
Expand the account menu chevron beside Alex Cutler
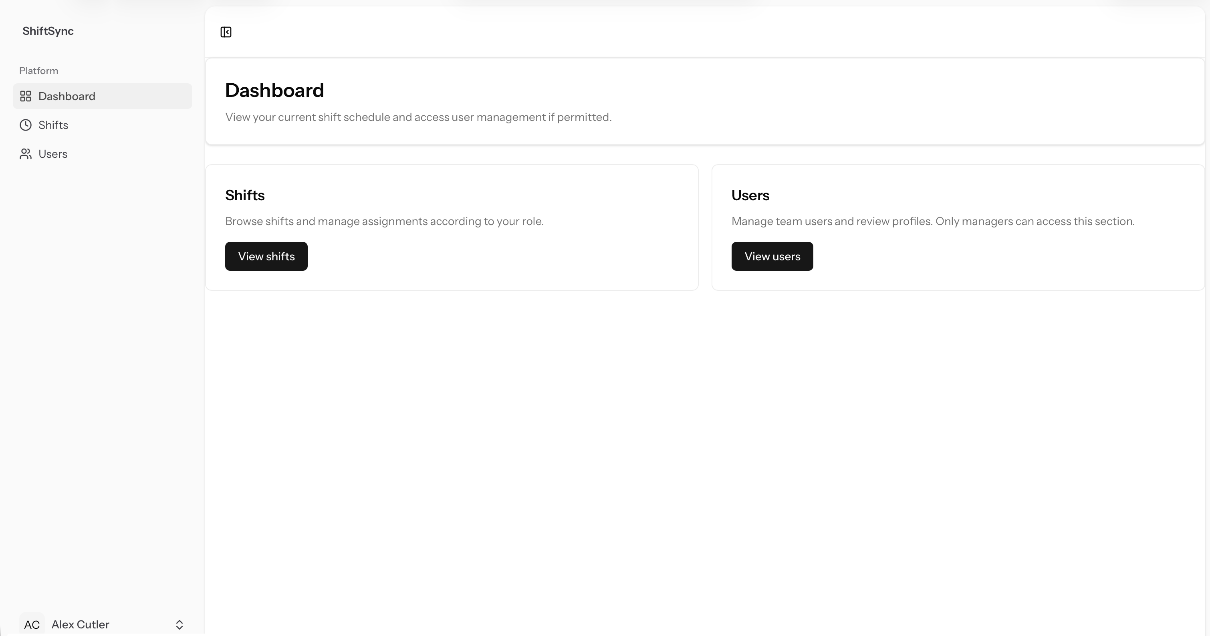pos(179,624)
